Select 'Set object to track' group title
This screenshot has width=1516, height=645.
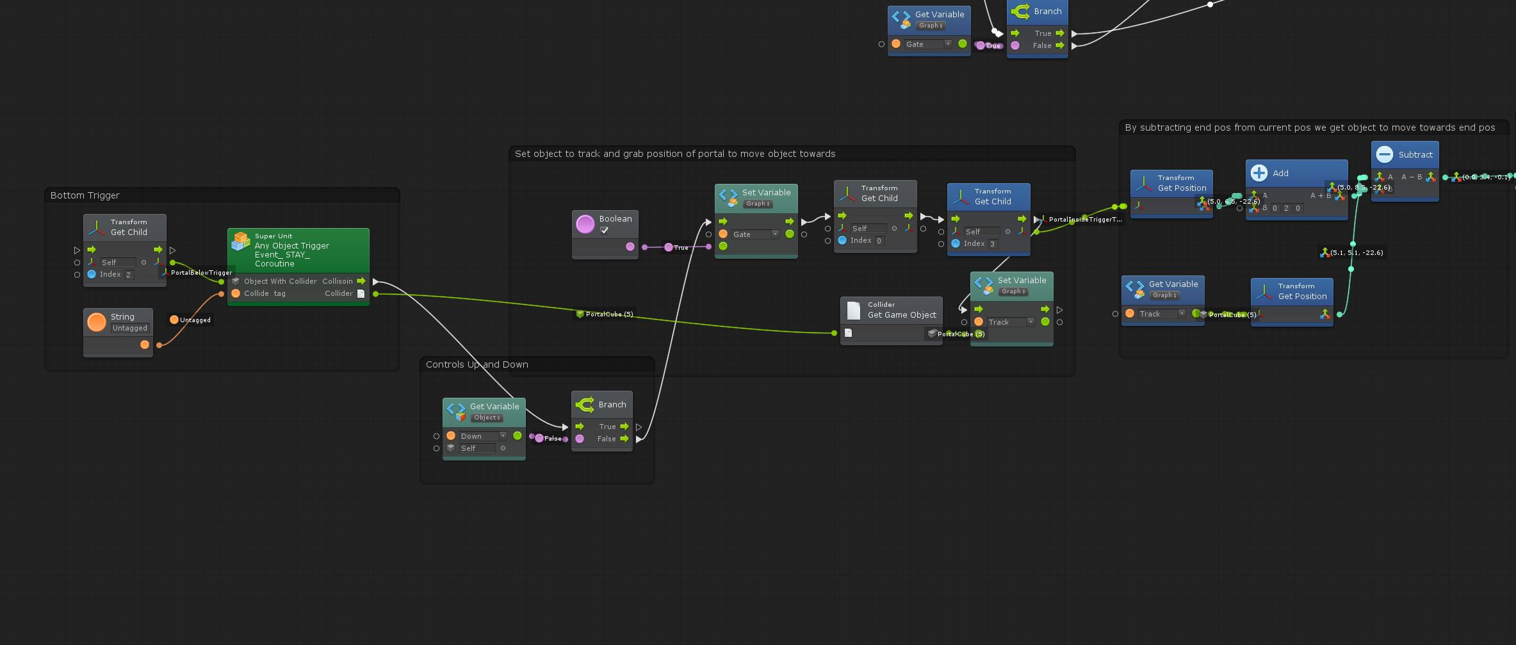[x=675, y=154]
